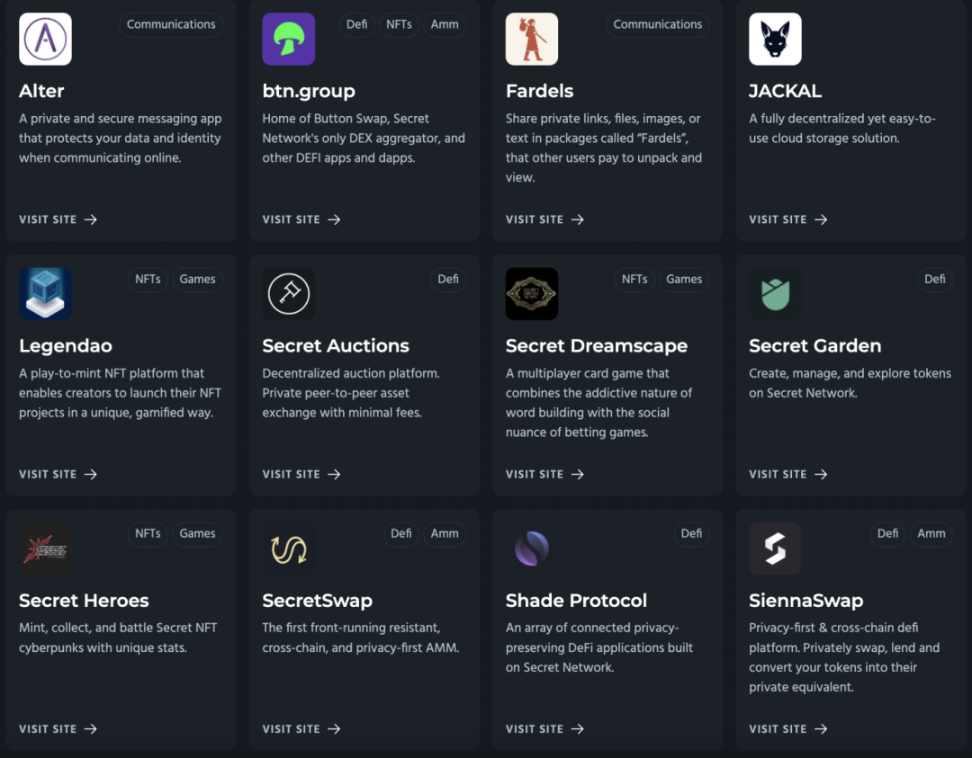Click the btn.group mushroom logo
Screen dimensions: 972x758
pos(288,39)
